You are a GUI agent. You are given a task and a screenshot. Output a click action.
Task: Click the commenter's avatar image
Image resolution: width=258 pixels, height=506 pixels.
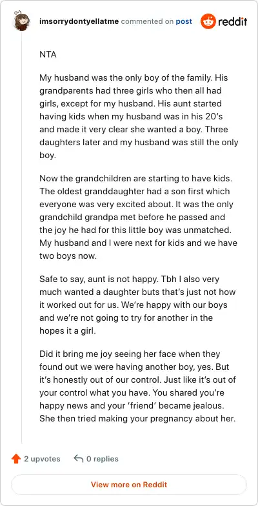[22, 21]
